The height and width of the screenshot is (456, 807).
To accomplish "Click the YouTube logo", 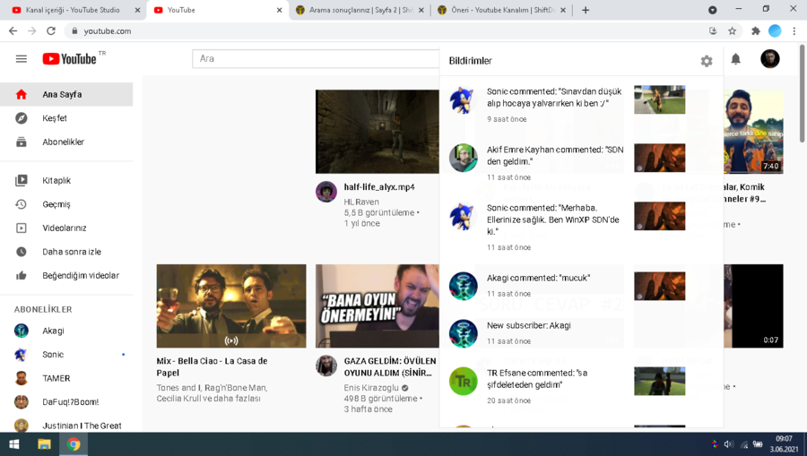I will pos(70,59).
